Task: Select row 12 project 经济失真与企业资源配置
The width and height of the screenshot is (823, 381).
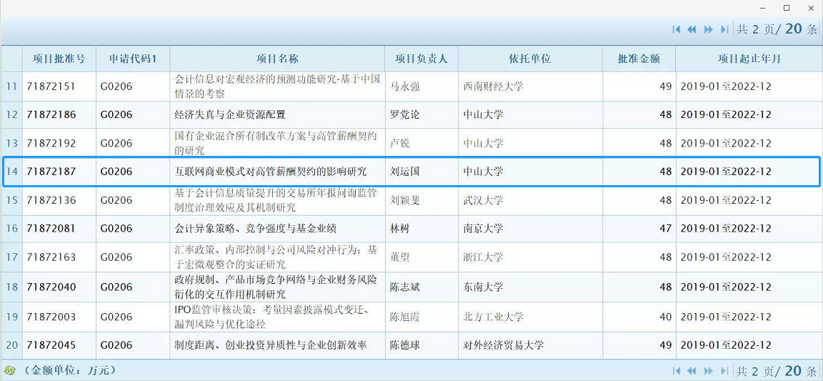Action: click(x=230, y=114)
